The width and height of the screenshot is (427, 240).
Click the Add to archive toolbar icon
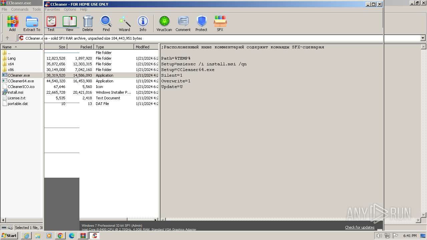12,23
